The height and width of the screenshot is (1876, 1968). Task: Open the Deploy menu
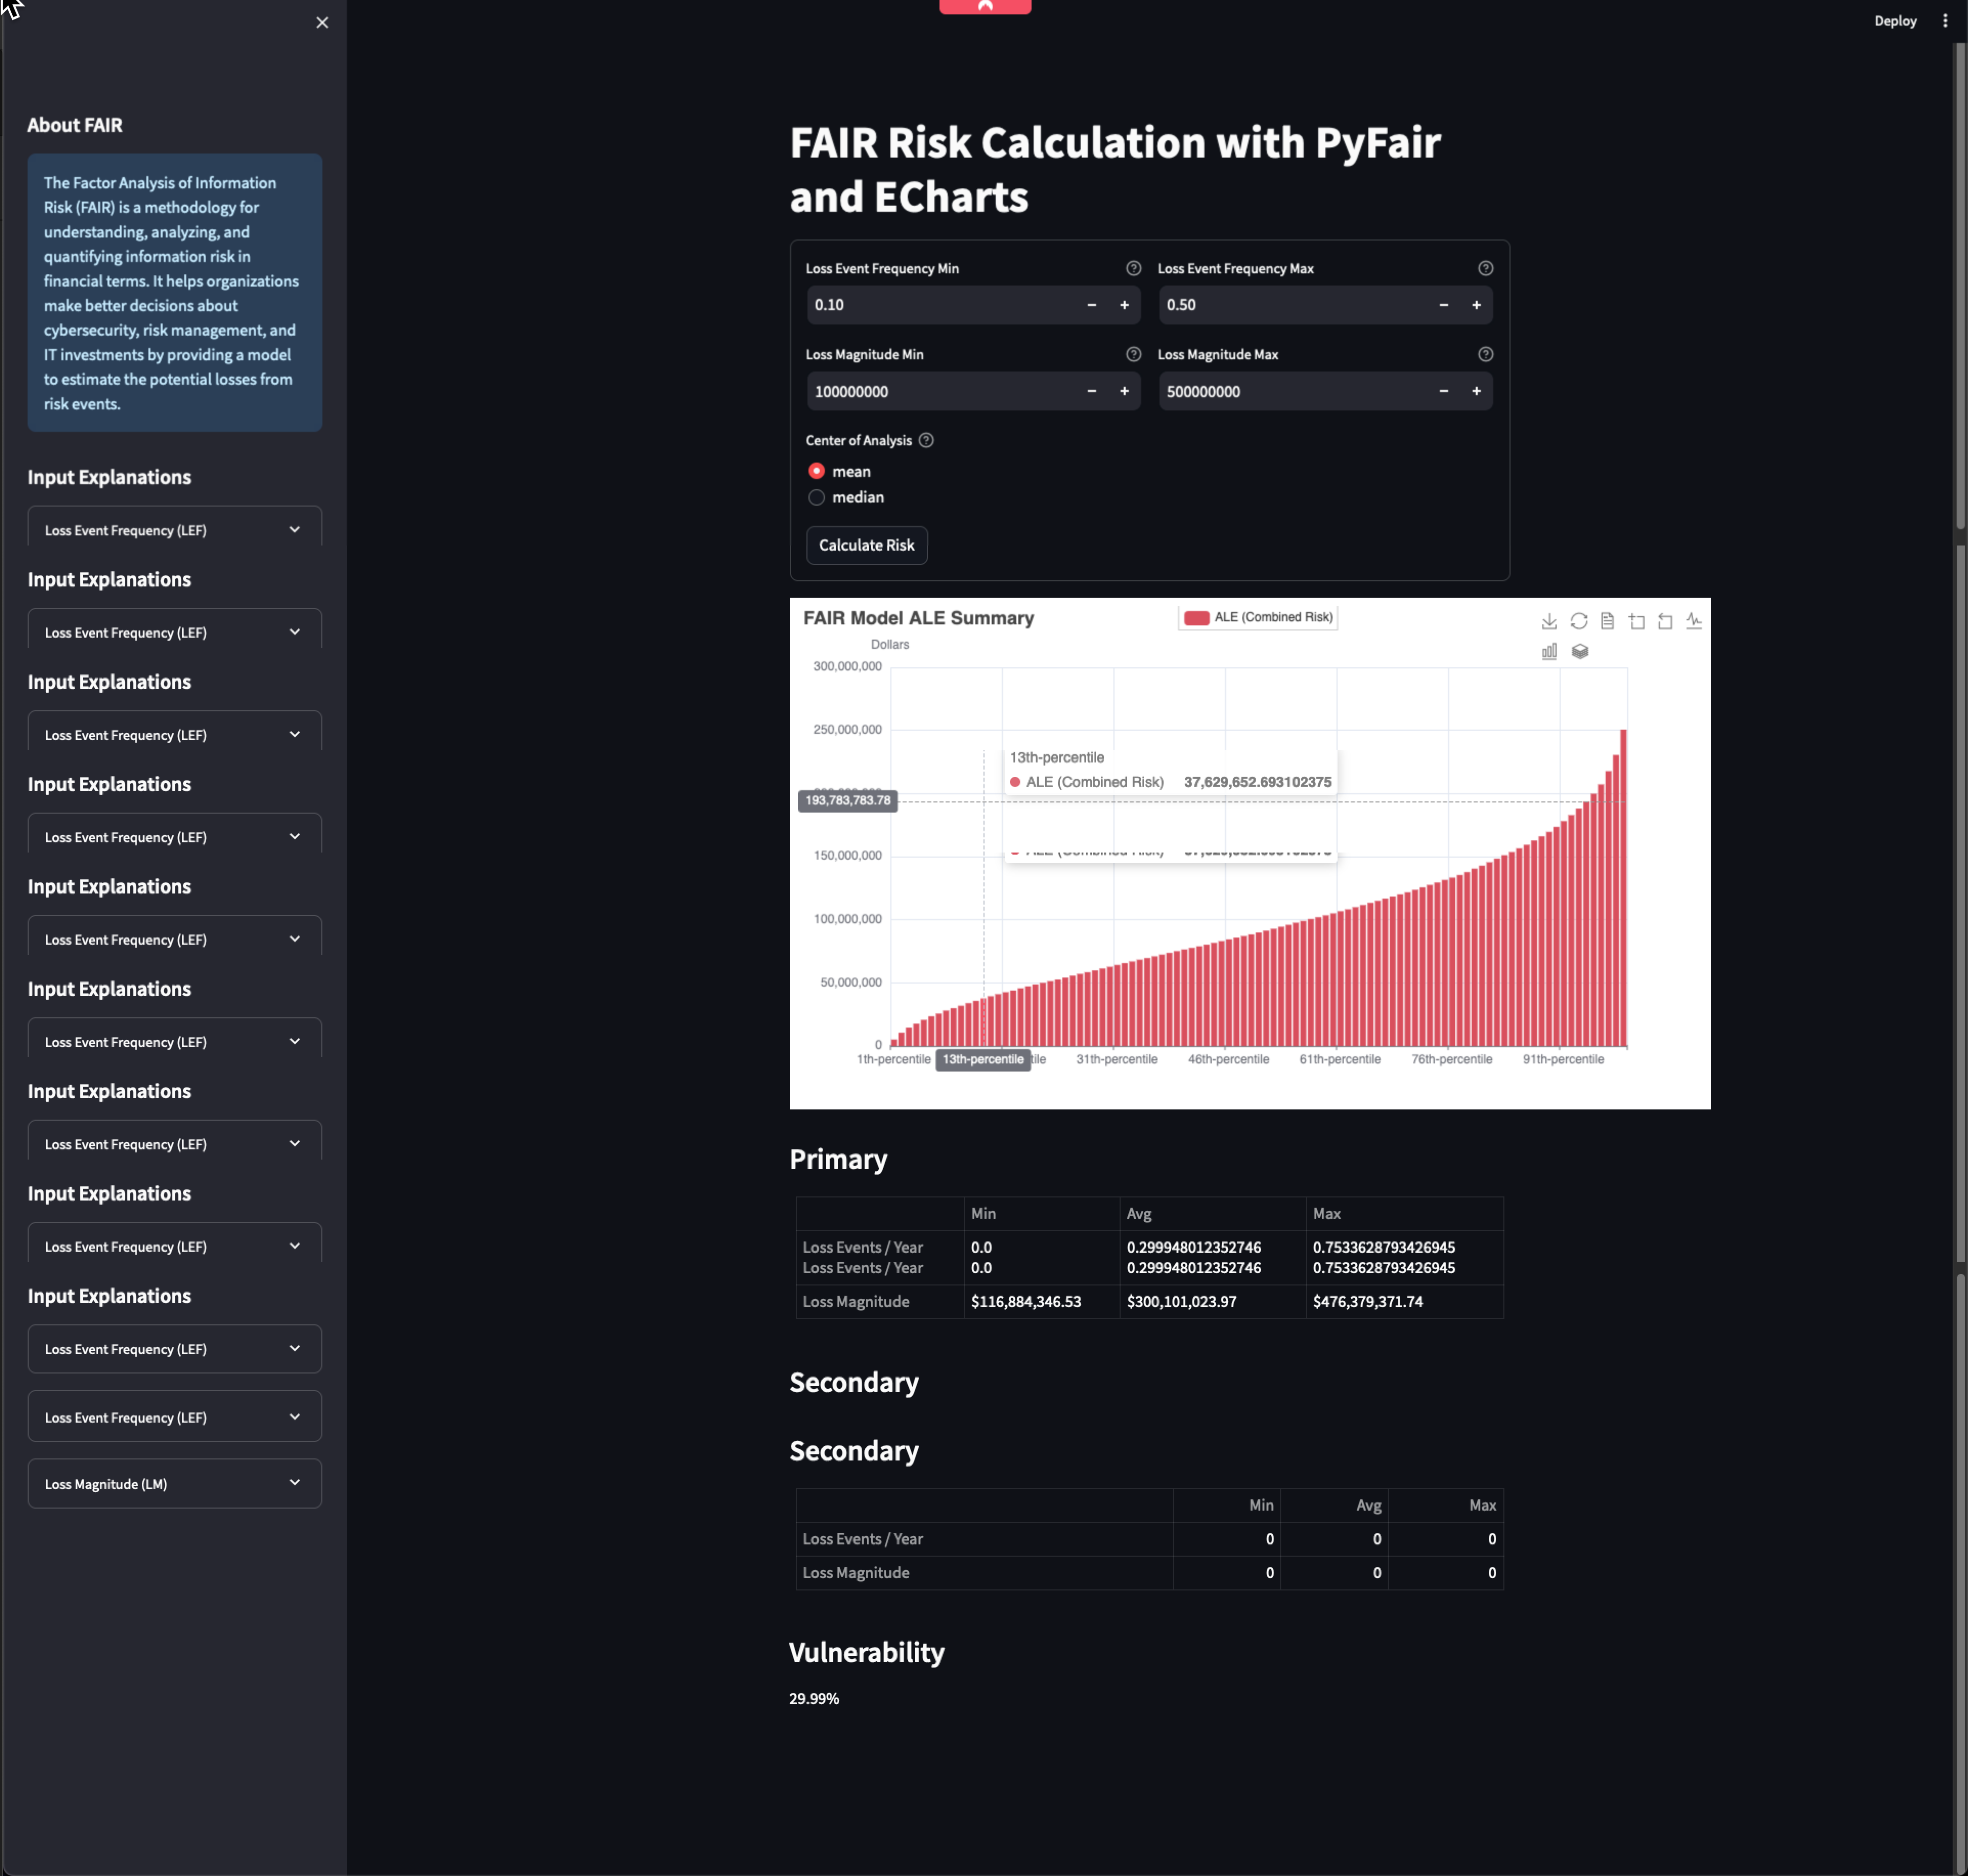coord(1894,21)
